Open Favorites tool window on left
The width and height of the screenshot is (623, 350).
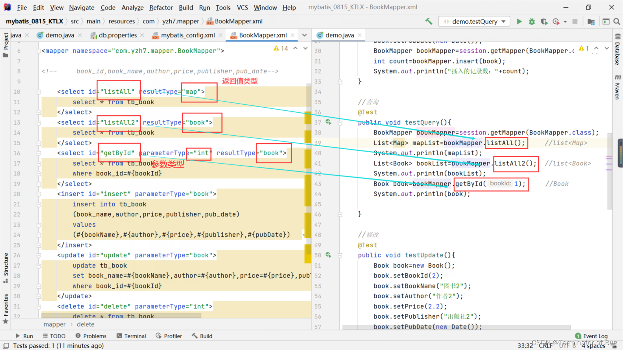pos(6,309)
